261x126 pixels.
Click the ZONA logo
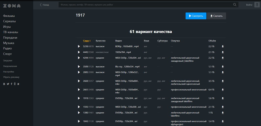[12, 6]
